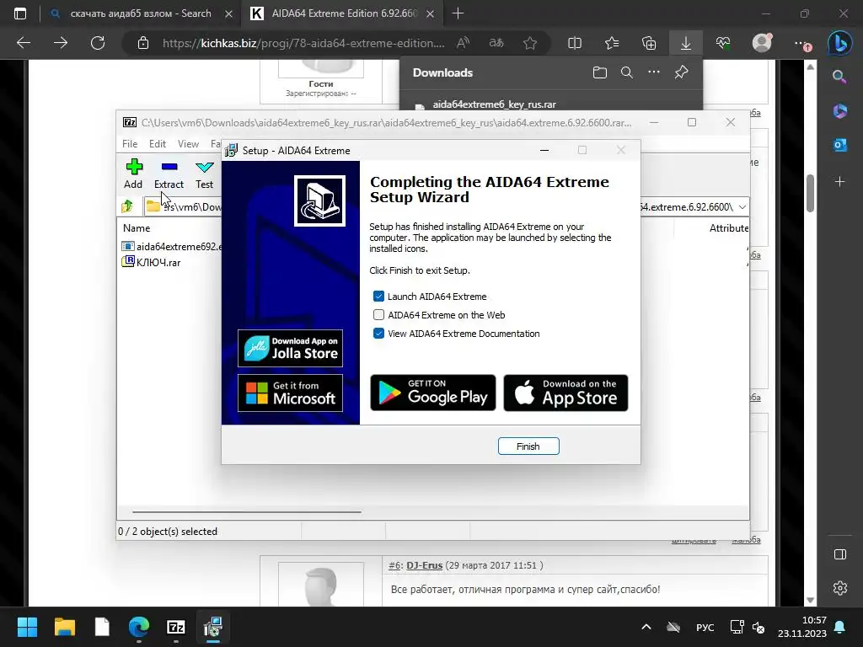Pin the Downloads panel
This screenshot has height=647, width=863.
[681, 72]
